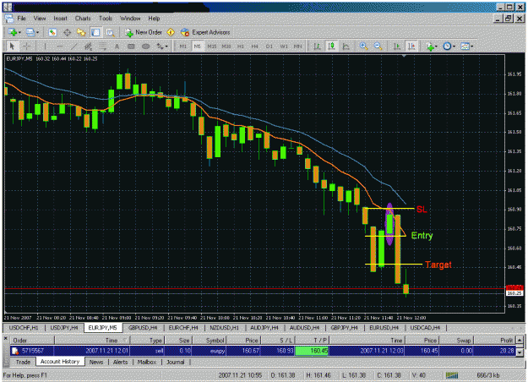Viewport: 528px width, 382px height.
Task: Open the Tools menu
Action: tap(106, 19)
